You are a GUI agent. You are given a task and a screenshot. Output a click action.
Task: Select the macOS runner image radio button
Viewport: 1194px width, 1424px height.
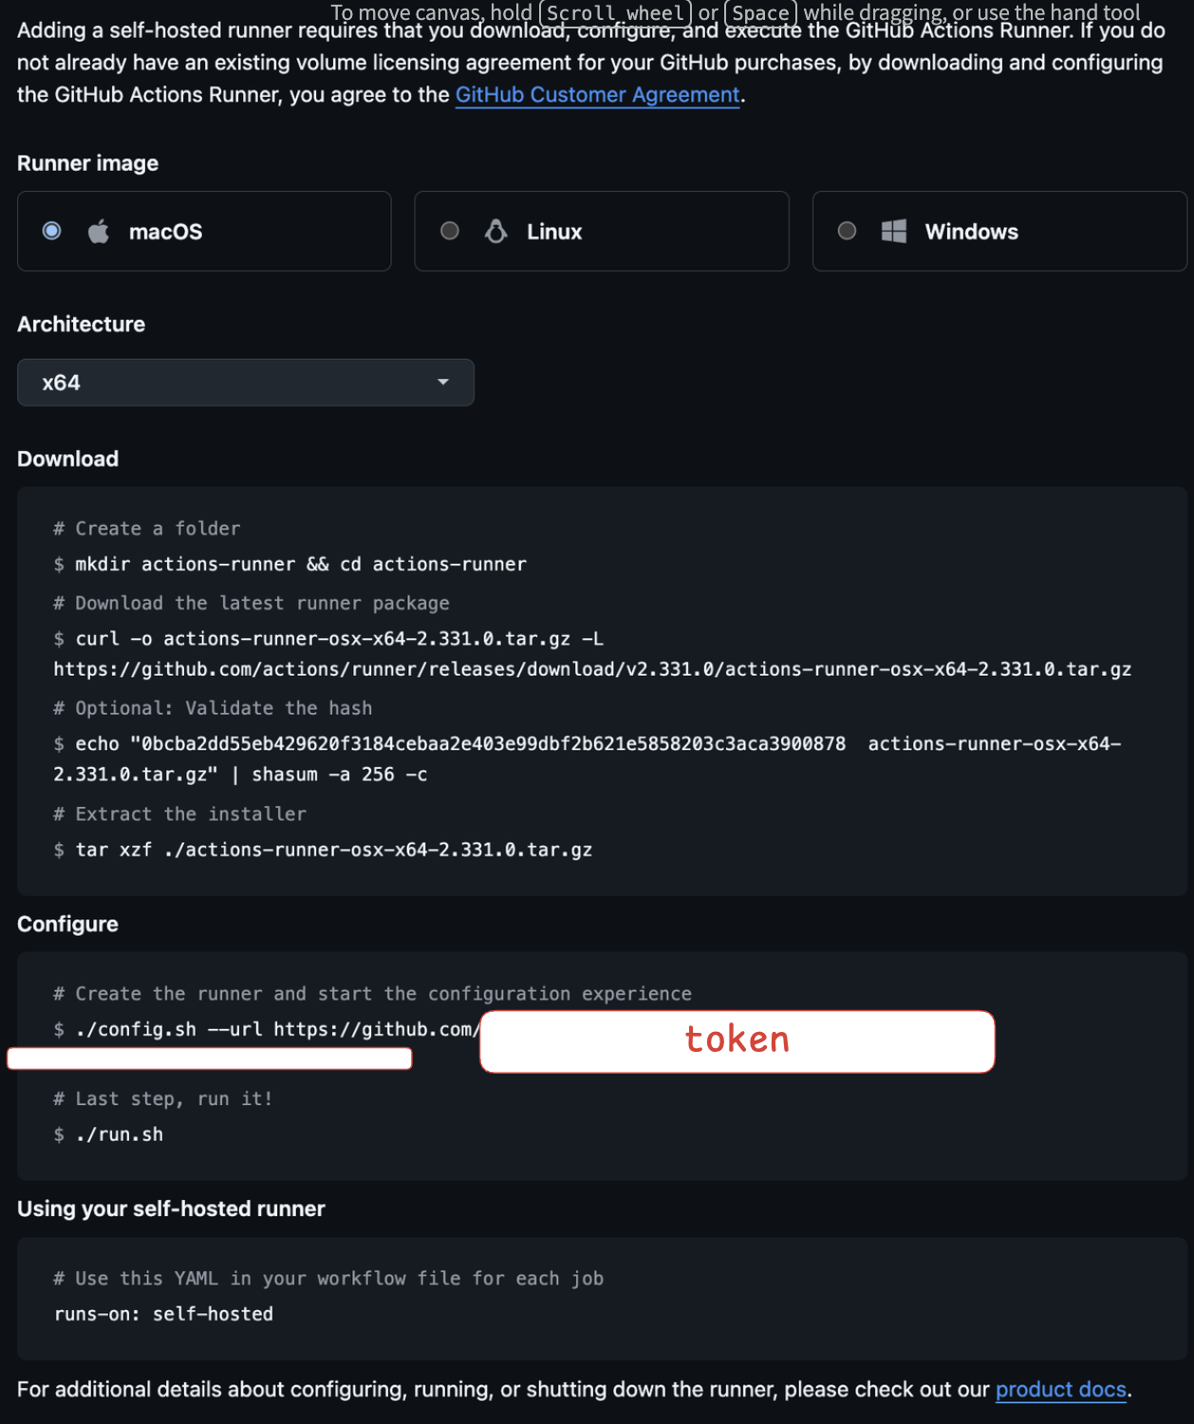tap(52, 231)
